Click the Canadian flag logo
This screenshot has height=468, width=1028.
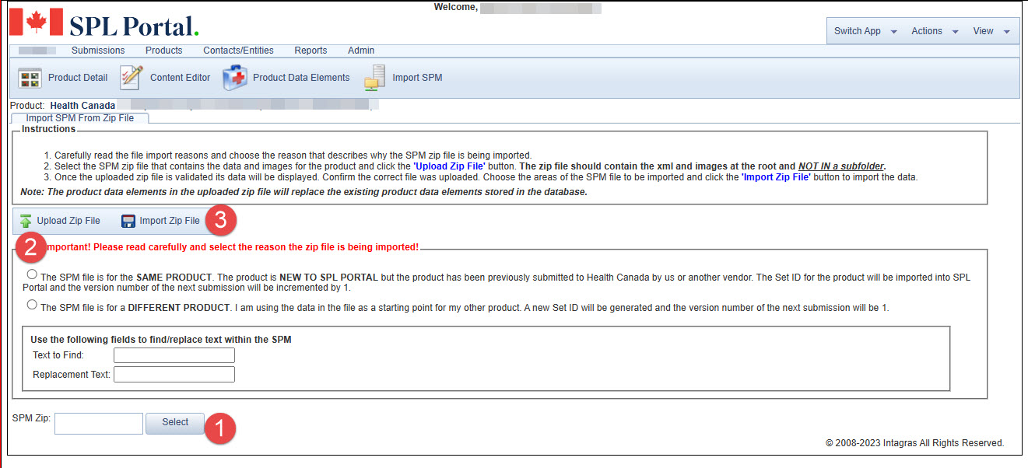pyautogui.click(x=36, y=23)
